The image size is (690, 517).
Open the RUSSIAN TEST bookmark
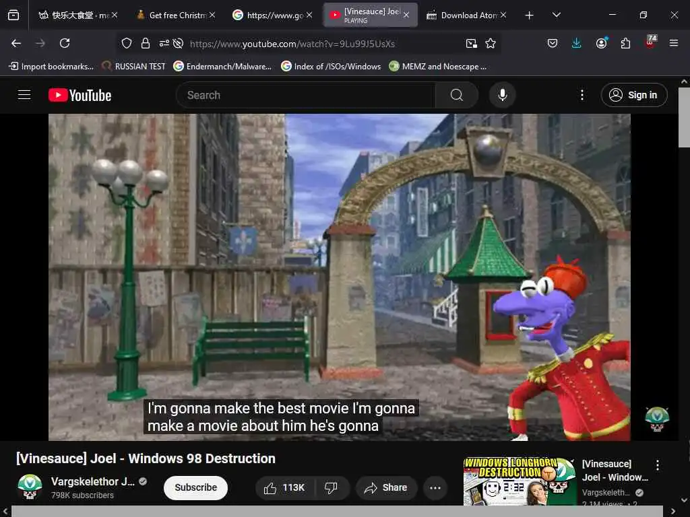(x=134, y=67)
